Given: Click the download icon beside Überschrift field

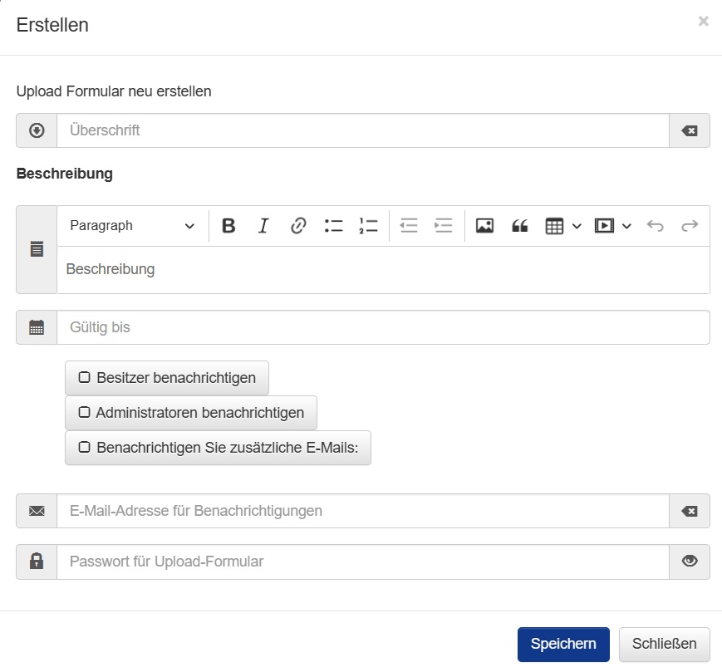Looking at the screenshot, I should click(x=37, y=130).
